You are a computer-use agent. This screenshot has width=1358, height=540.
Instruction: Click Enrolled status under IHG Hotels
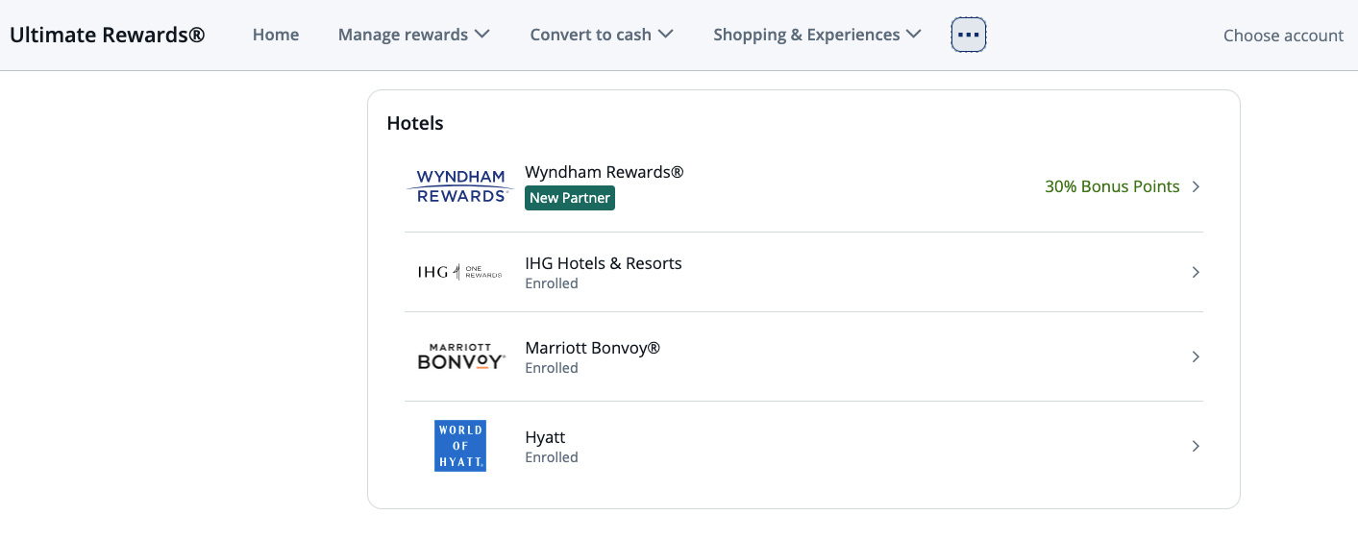[x=552, y=283]
